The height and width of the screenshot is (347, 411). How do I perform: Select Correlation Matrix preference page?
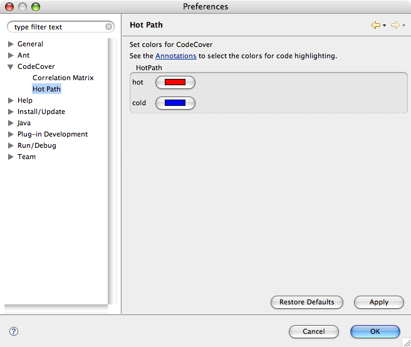point(63,78)
